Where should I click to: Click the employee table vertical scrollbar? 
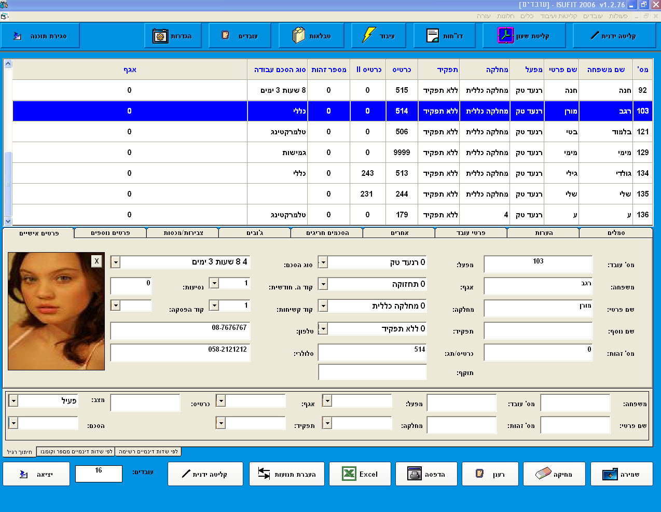(8, 142)
